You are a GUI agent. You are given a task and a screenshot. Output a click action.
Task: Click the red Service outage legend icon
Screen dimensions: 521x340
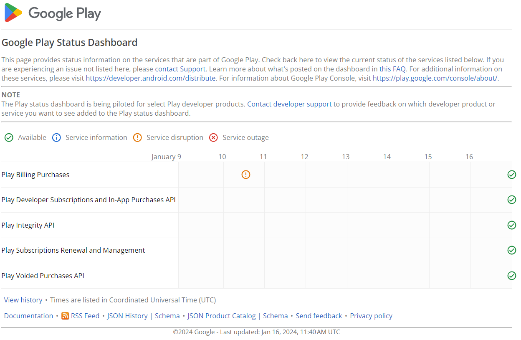pyautogui.click(x=213, y=137)
